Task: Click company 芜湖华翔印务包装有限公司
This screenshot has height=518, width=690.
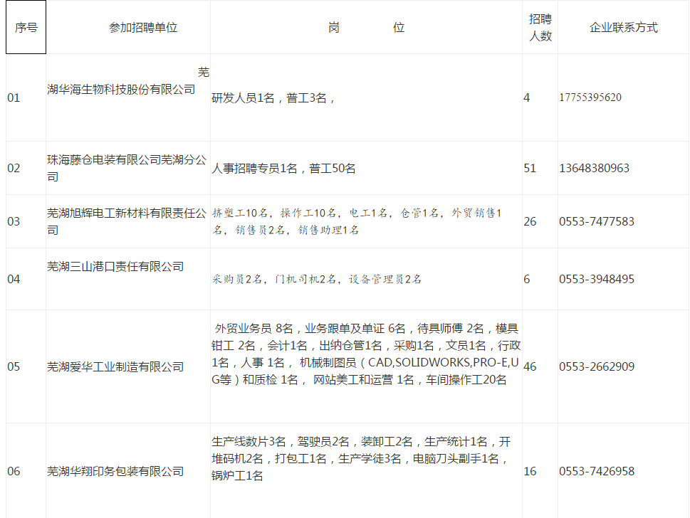Action: click(x=115, y=471)
